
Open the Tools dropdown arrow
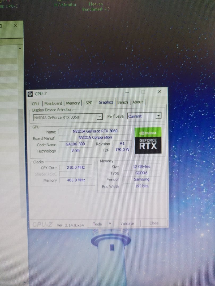point(110,224)
